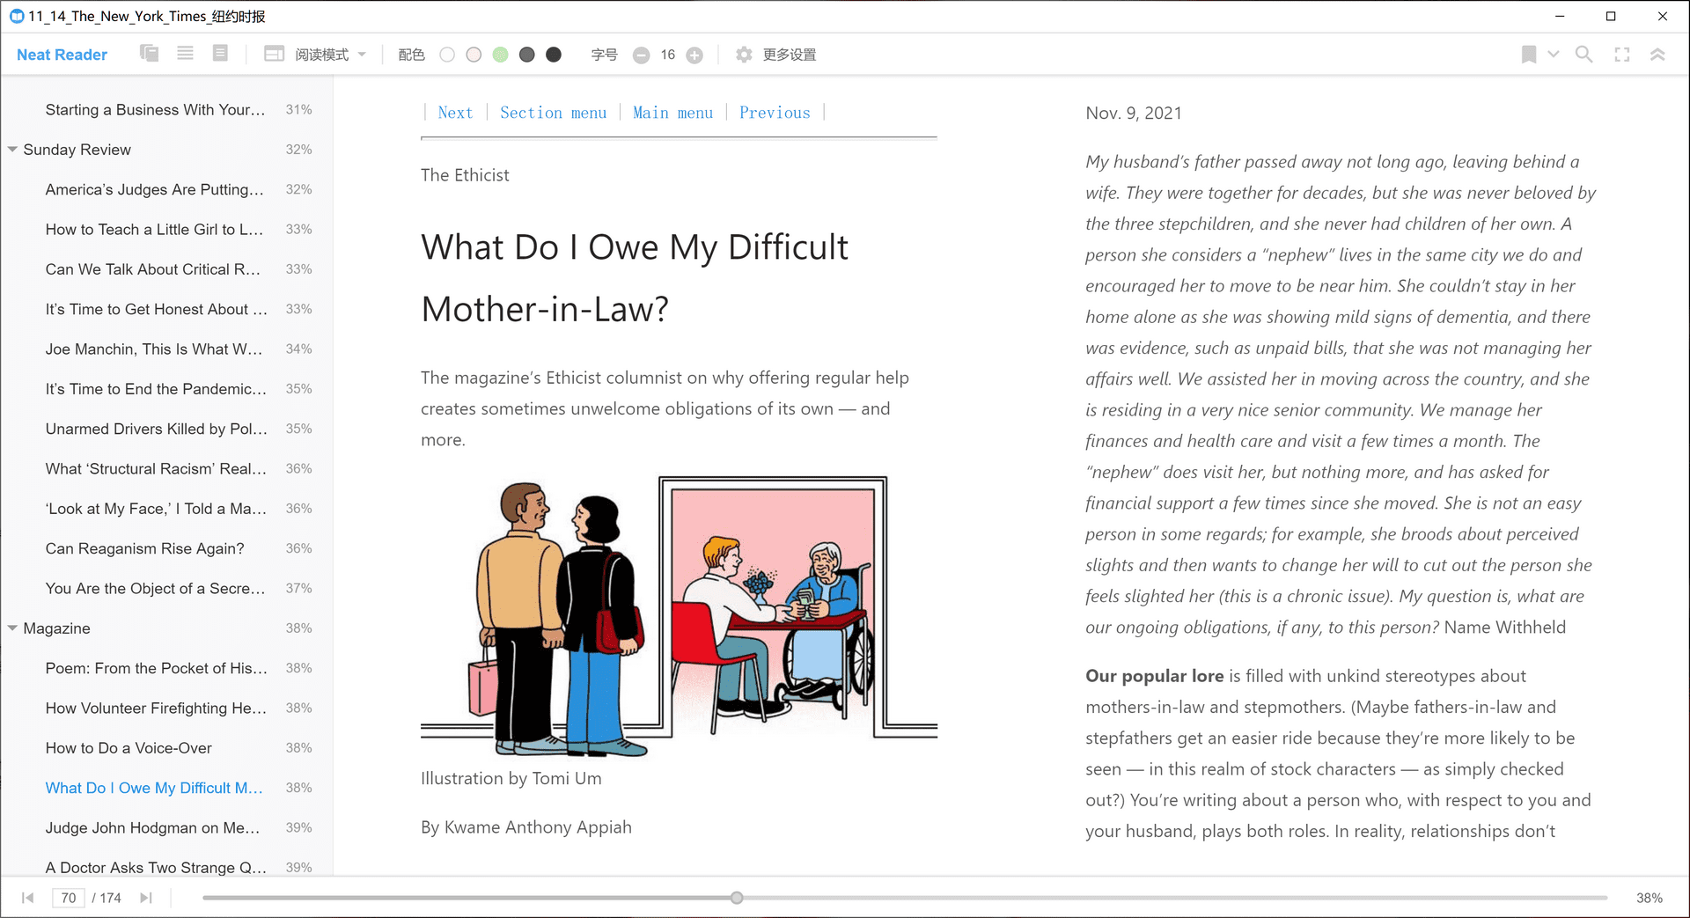Select the green color theme circle
The width and height of the screenshot is (1690, 918).
pos(500,55)
